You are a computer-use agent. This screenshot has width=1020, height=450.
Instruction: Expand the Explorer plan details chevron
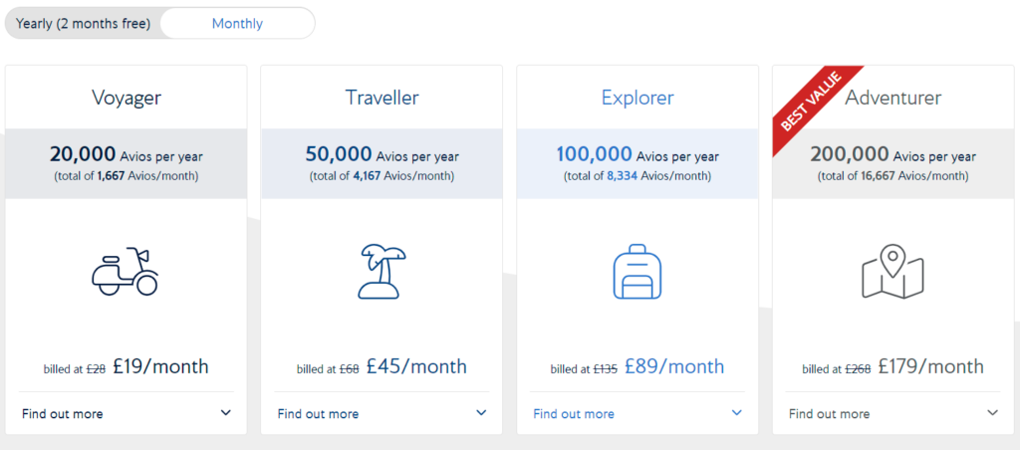pyautogui.click(x=737, y=413)
